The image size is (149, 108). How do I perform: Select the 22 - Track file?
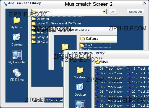[x=138, y=101]
